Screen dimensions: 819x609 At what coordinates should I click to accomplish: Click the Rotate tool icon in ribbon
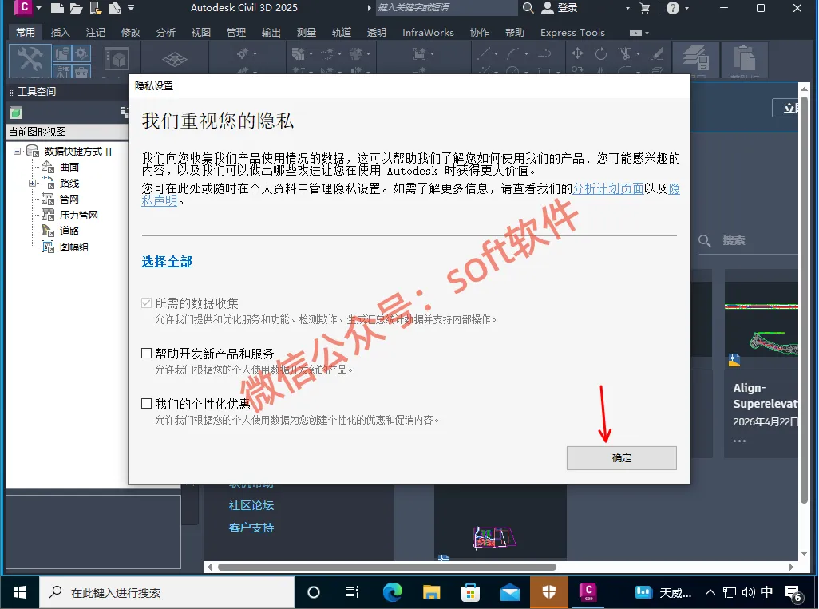[600, 53]
